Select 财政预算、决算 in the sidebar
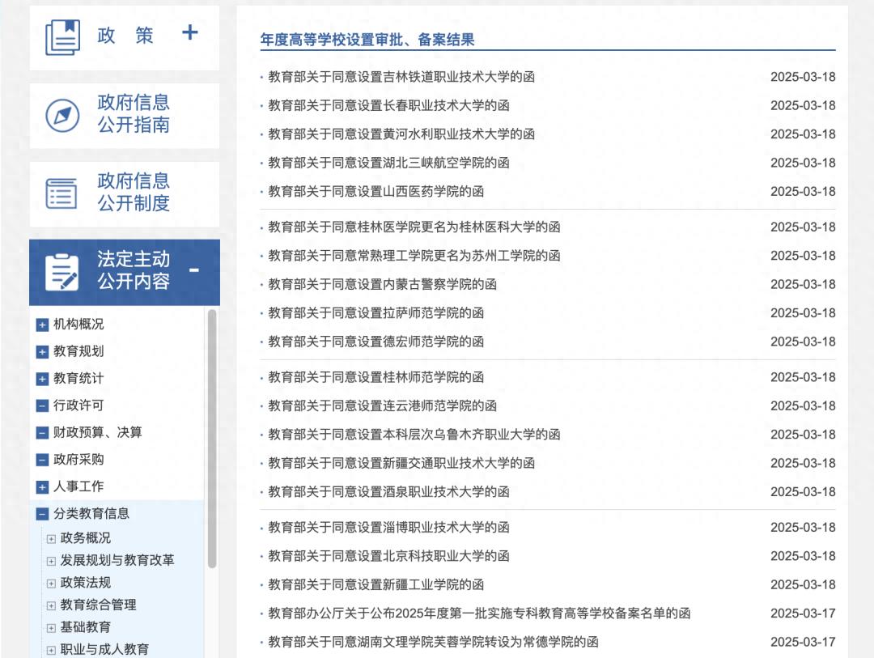The height and width of the screenshot is (658, 874). pos(97,432)
